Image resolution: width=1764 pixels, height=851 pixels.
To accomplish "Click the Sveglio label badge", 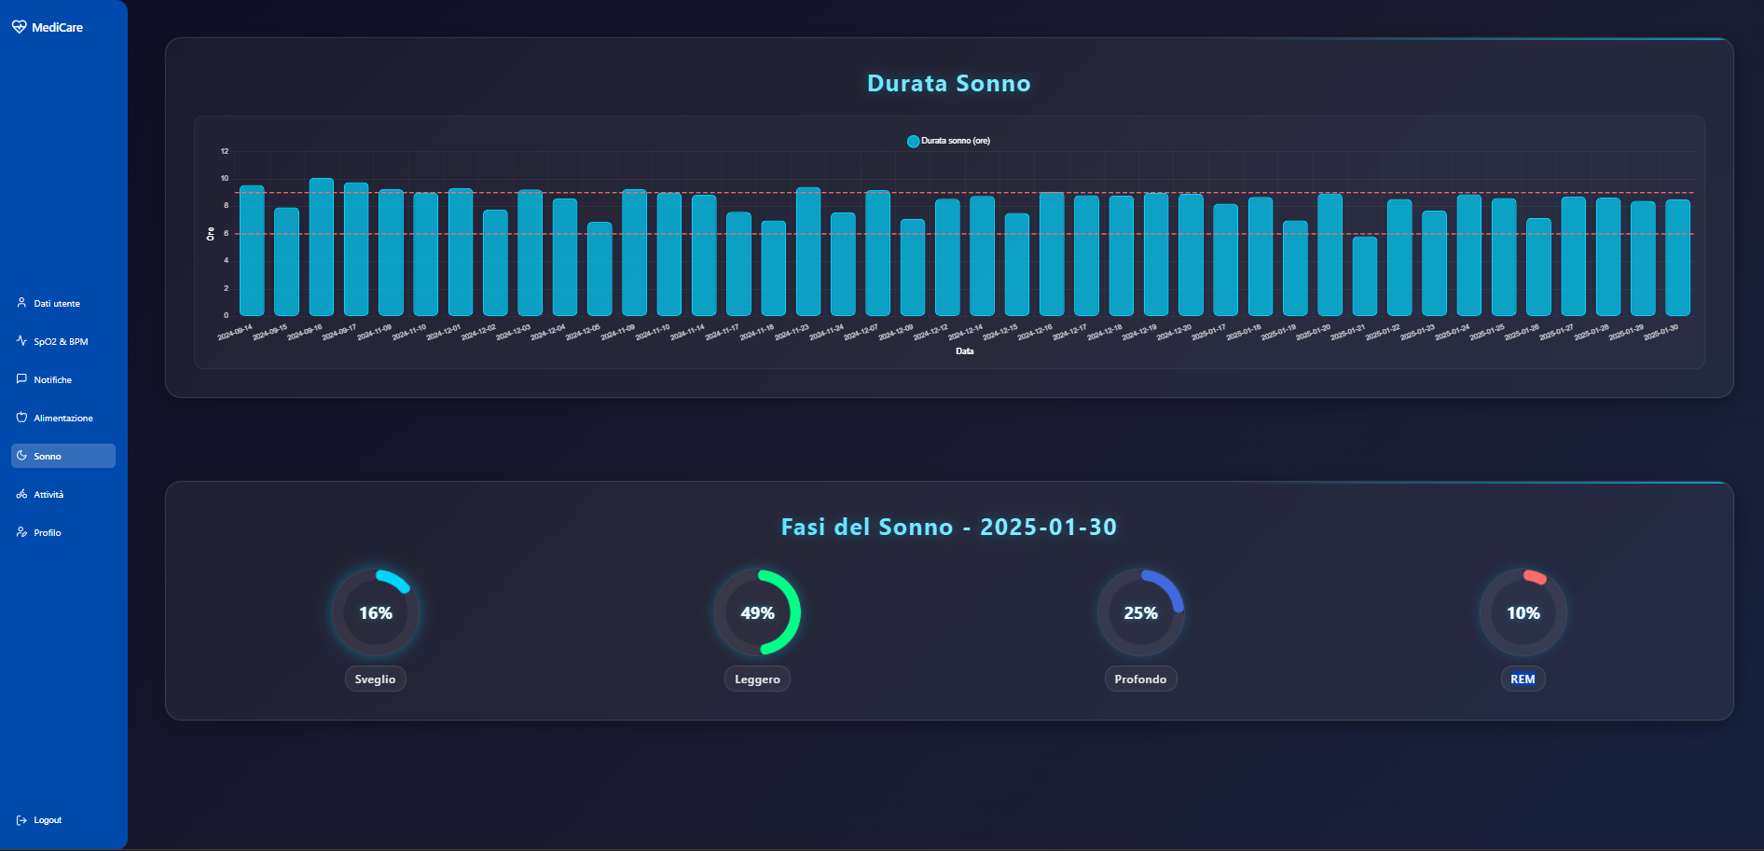I will point(375,679).
